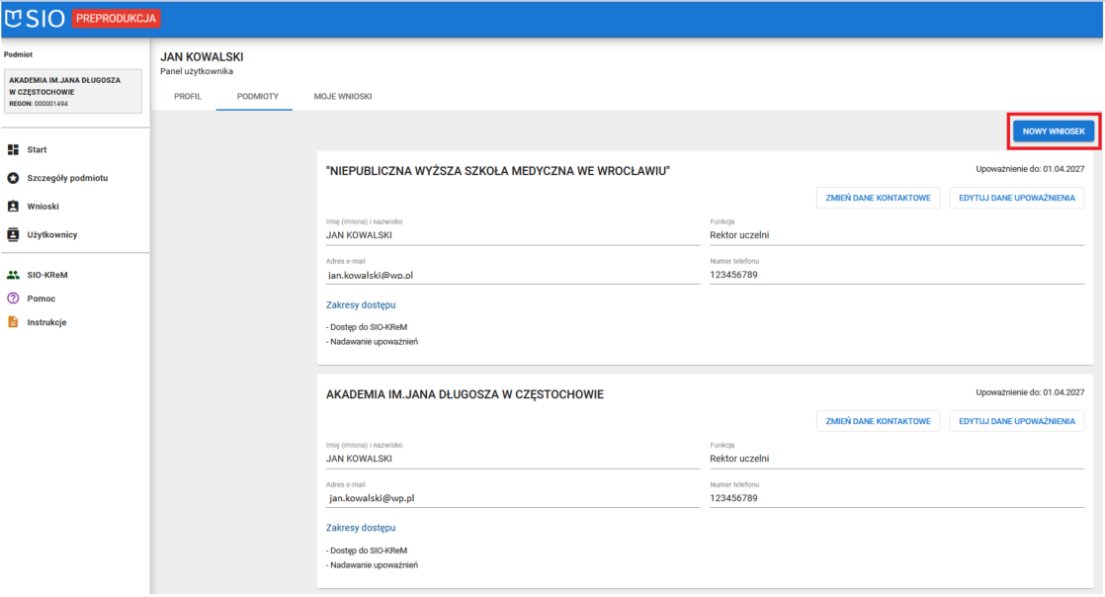Open SIO-KReM people icon
The height and width of the screenshot is (597, 1105).
(14, 276)
